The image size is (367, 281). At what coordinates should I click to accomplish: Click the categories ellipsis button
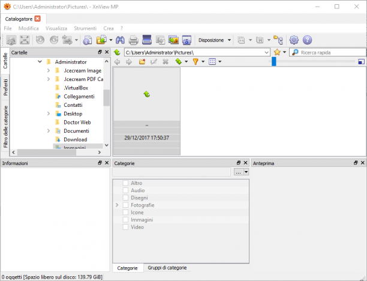click(238, 172)
